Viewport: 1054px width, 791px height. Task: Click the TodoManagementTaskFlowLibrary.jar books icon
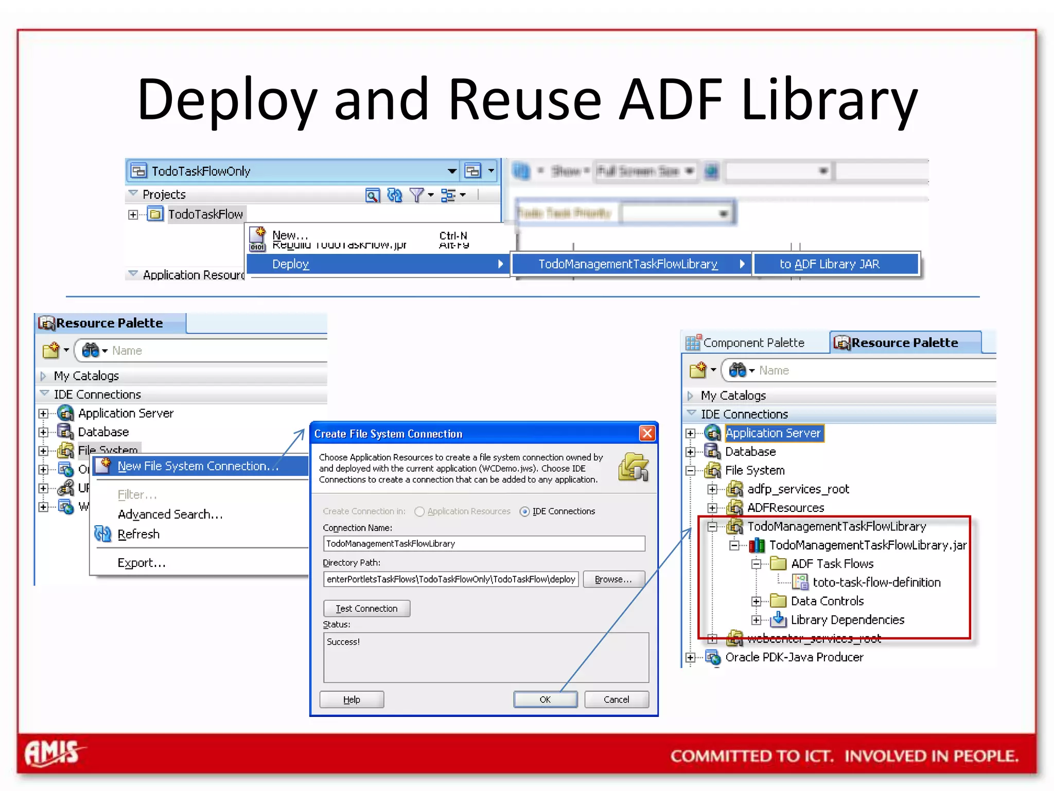coord(757,545)
